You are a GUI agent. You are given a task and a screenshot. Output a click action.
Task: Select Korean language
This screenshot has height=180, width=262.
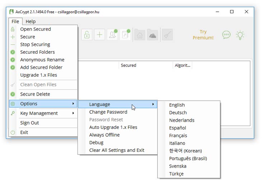(x=189, y=151)
